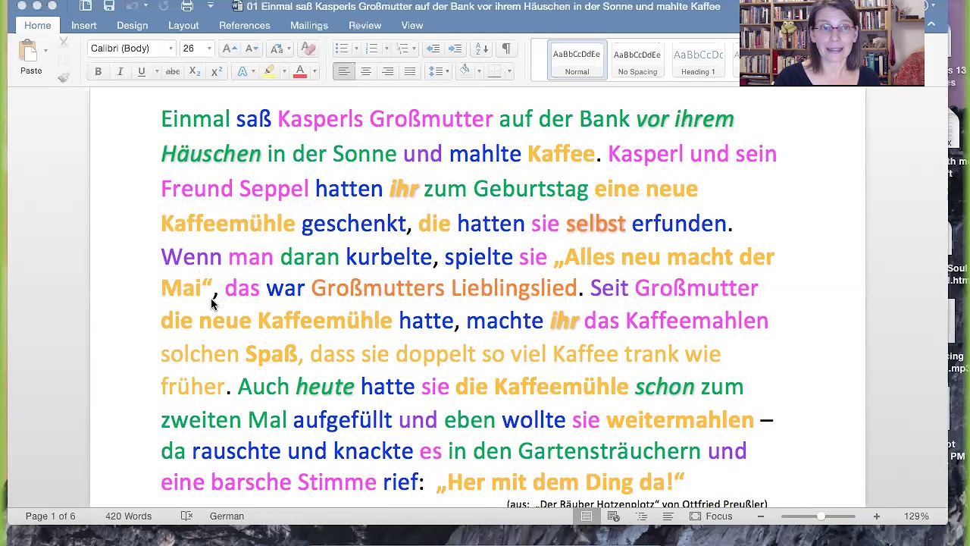Apply the Heading 1 style
Viewport: 970px width, 546px height.
tap(698, 61)
